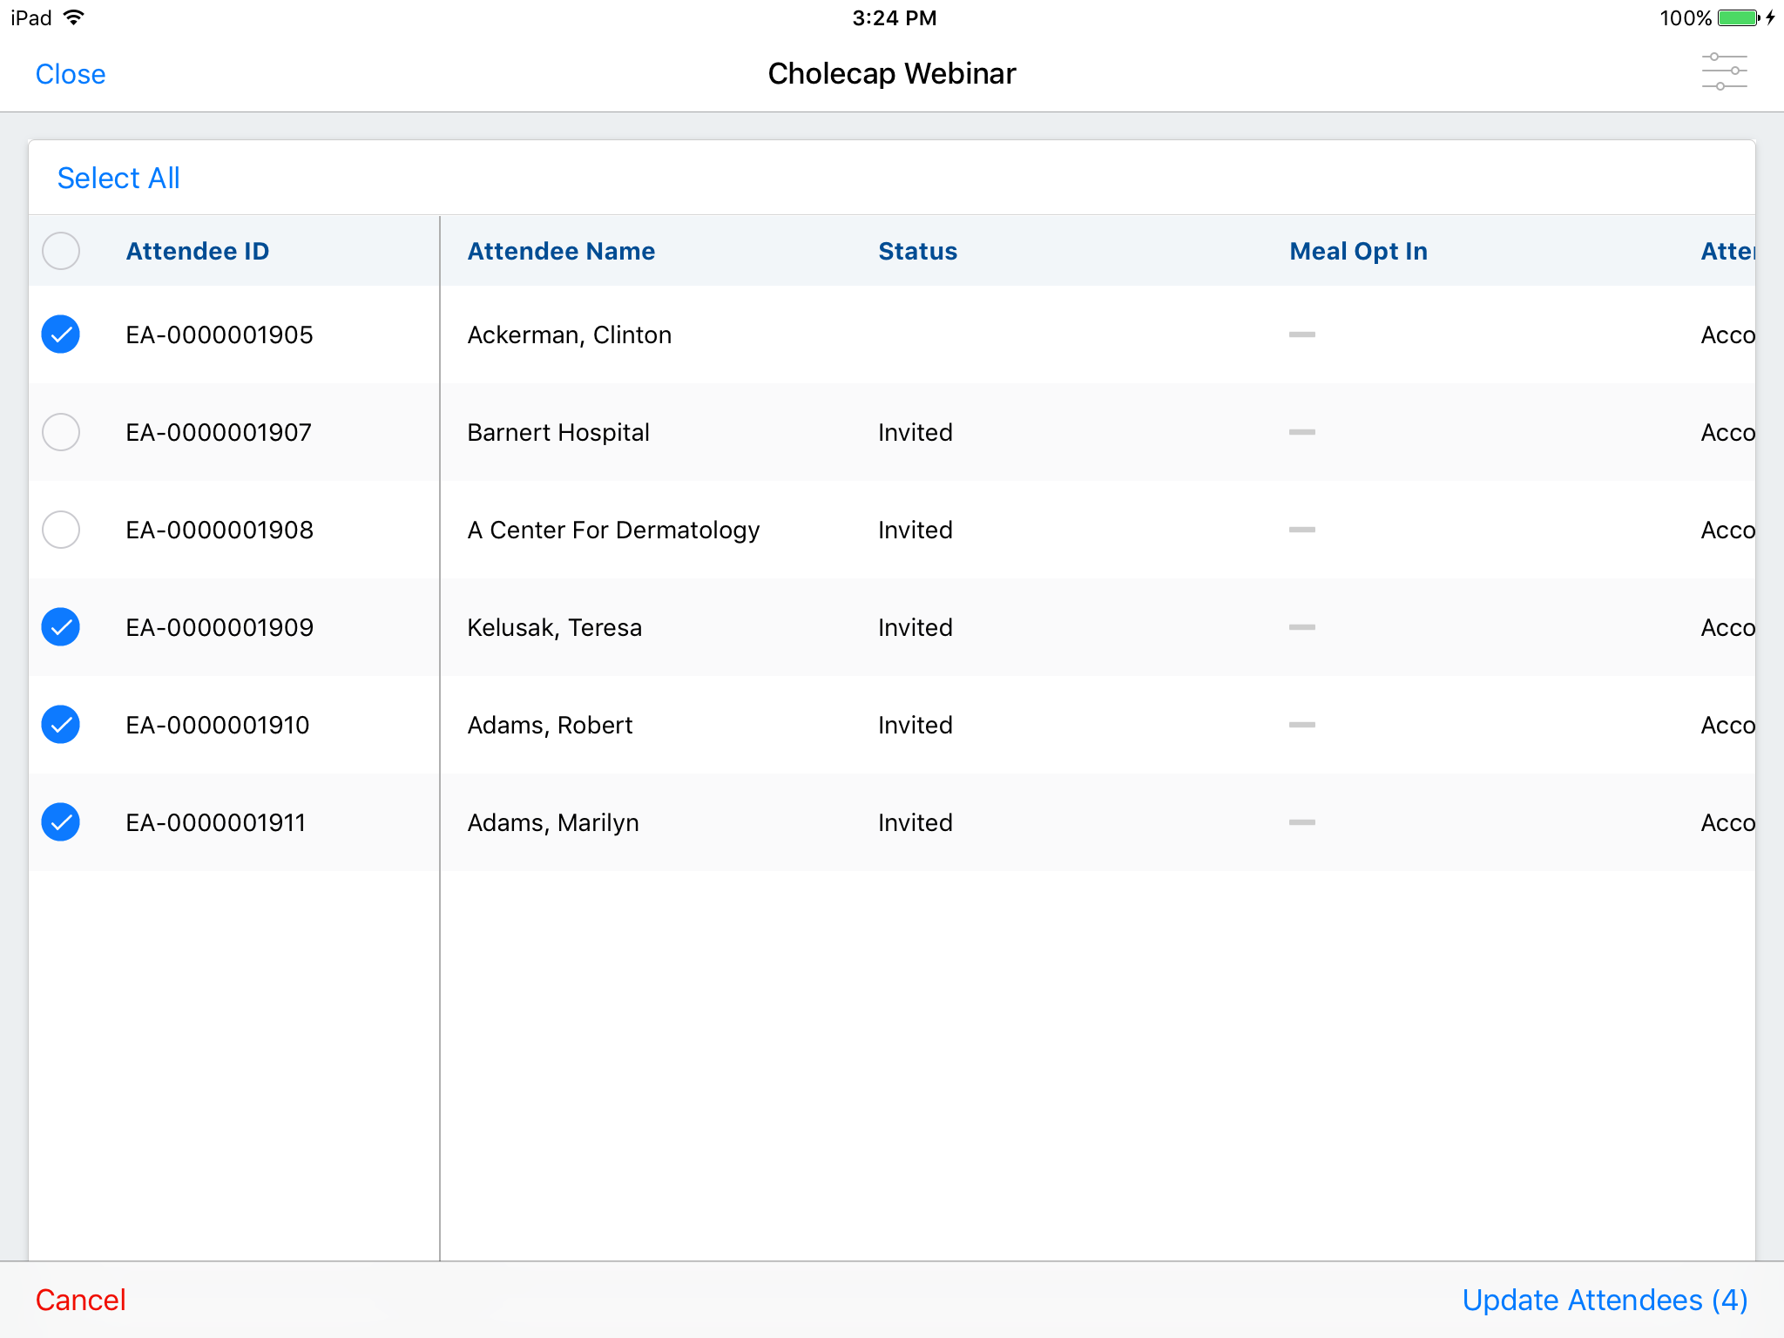Tap the battery indicator in status bar
Image resolution: width=1784 pixels, height=1338 pixels.
(1739, 17)
